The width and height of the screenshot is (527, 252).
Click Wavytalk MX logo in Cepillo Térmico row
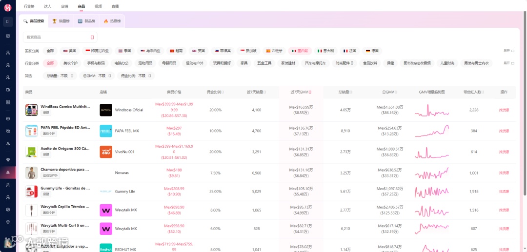click(106, 210)
